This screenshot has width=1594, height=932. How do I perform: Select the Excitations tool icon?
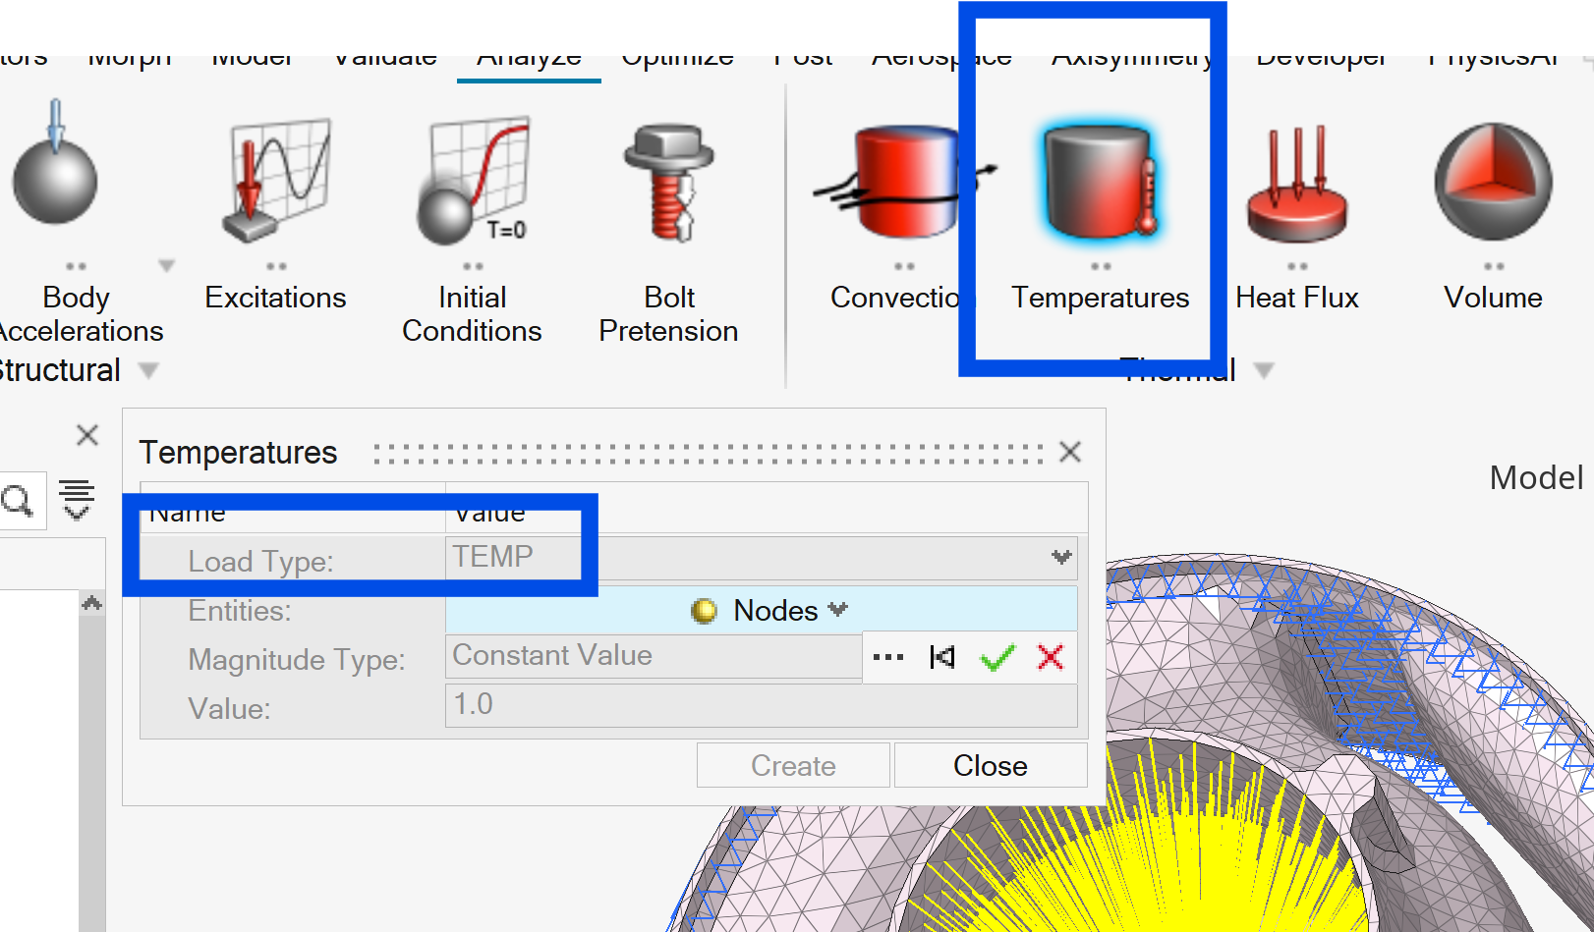[278, 180]
